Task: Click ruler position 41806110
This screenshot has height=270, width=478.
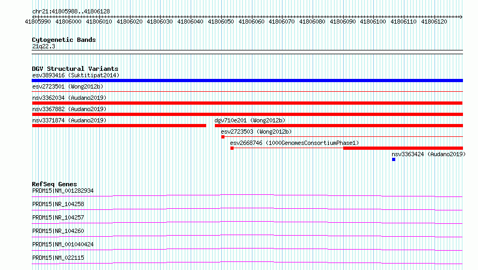Action: coord(404,21)
